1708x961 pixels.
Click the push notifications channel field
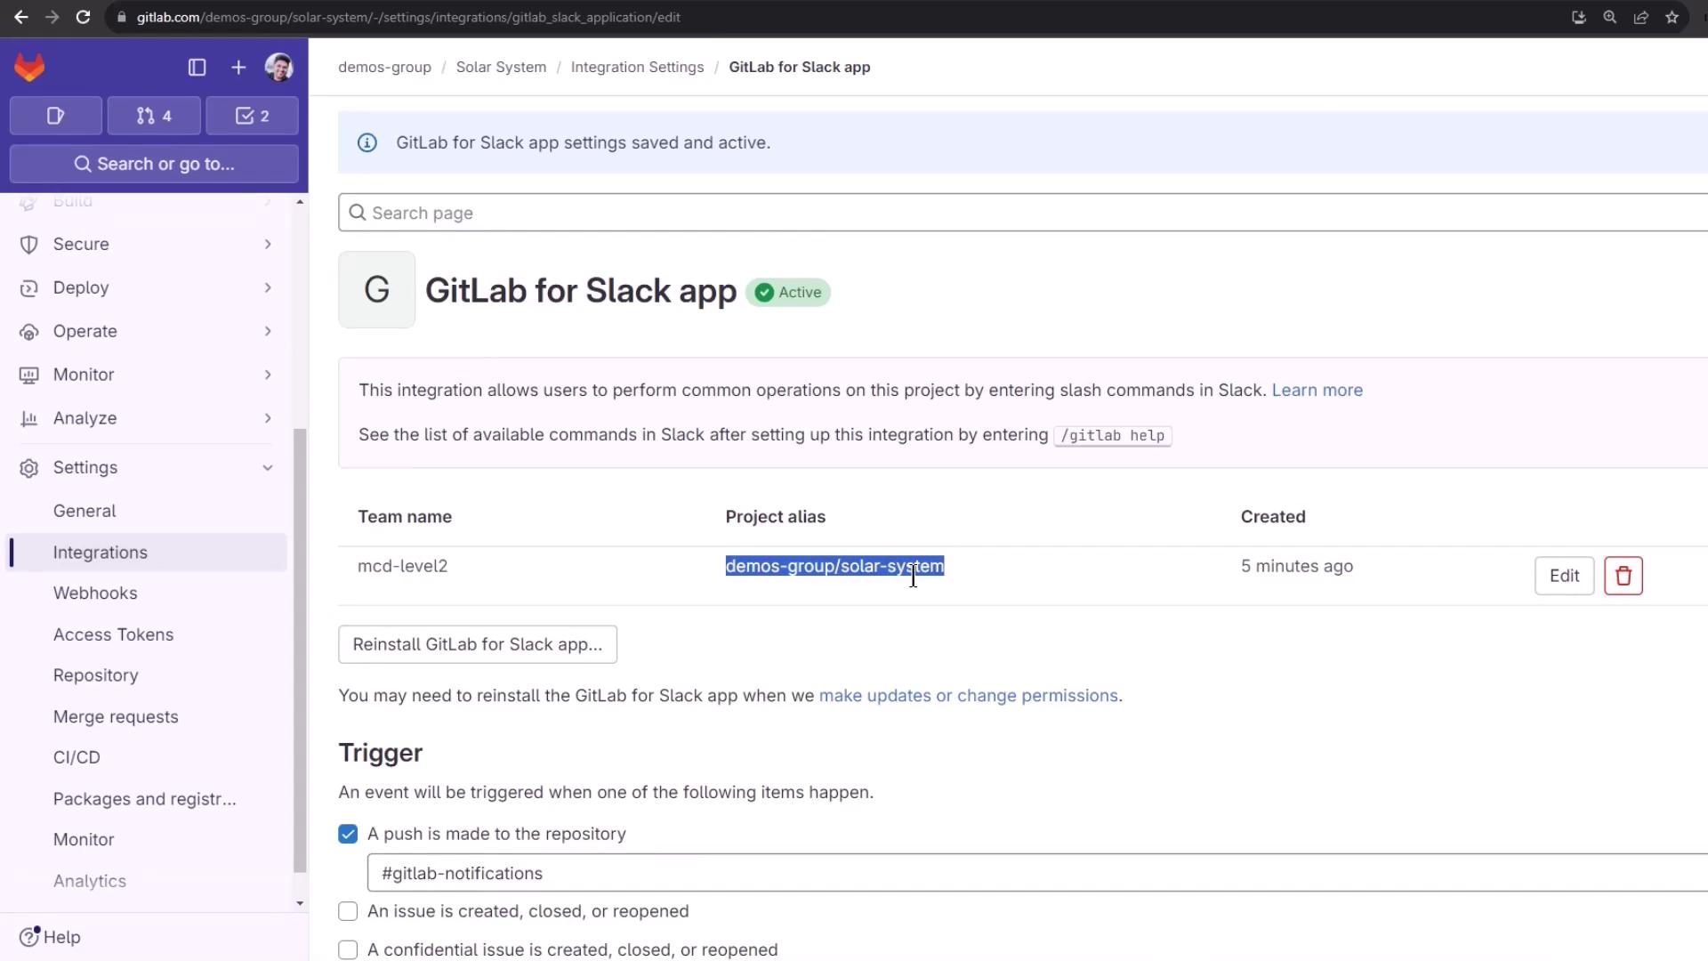click(1032, 873)
